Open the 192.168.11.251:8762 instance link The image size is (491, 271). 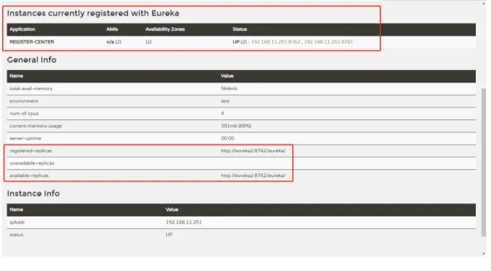(x=276, y=42)
